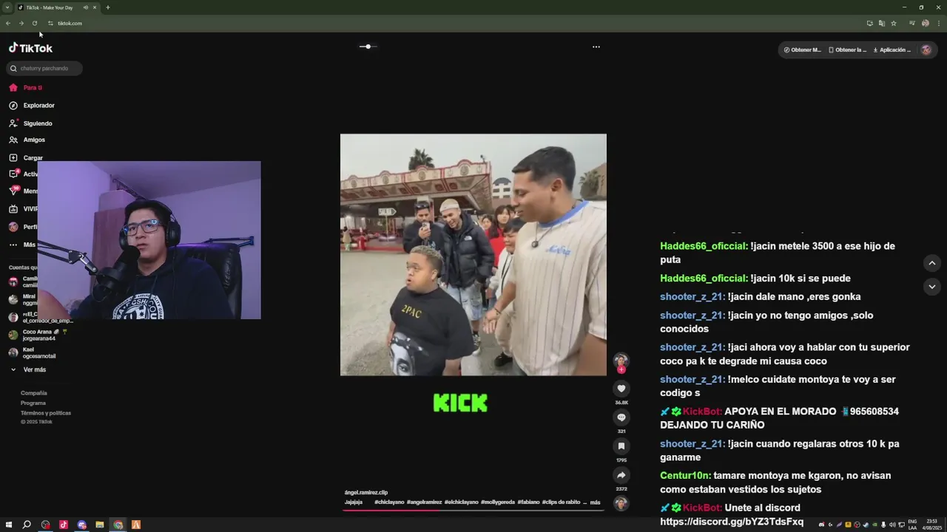Like the video with the heart icon
Screen dimensions: 947x532
(x=621, y=389)
